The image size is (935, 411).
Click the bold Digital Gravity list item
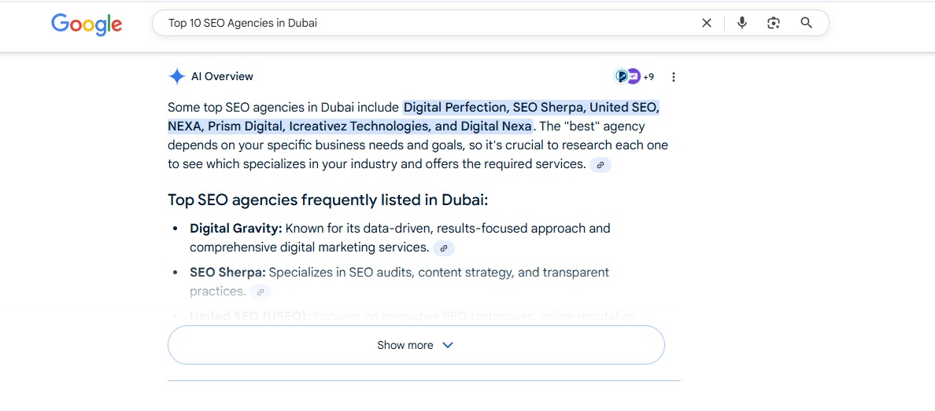[235, 229]
